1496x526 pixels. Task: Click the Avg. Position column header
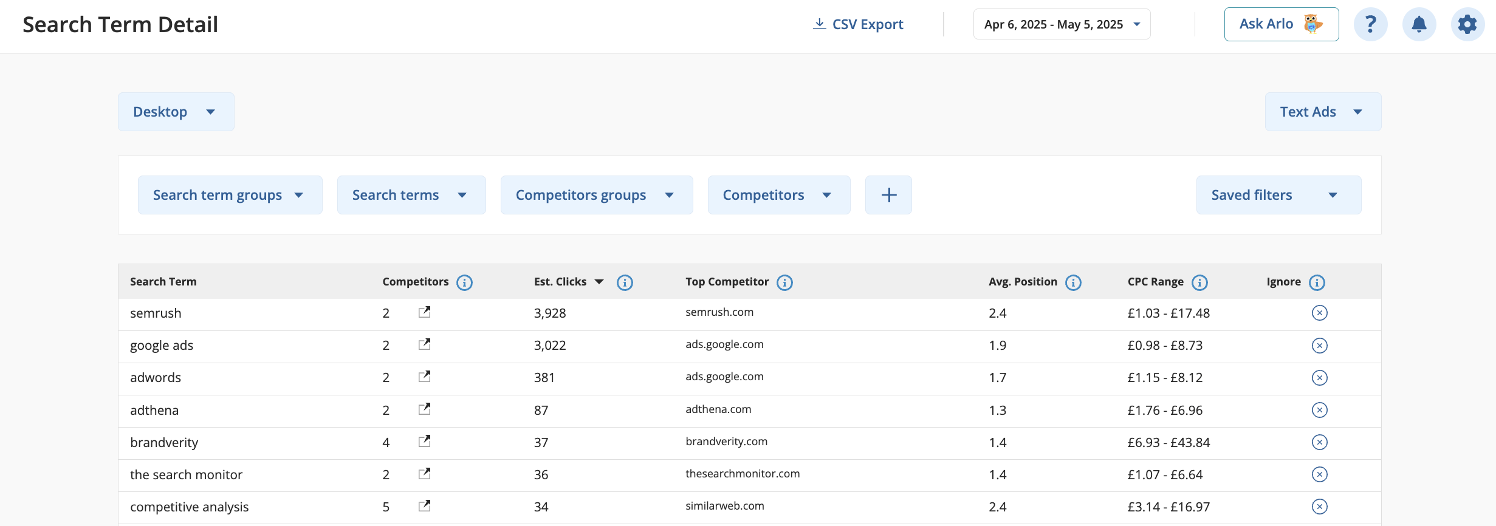1023,282
